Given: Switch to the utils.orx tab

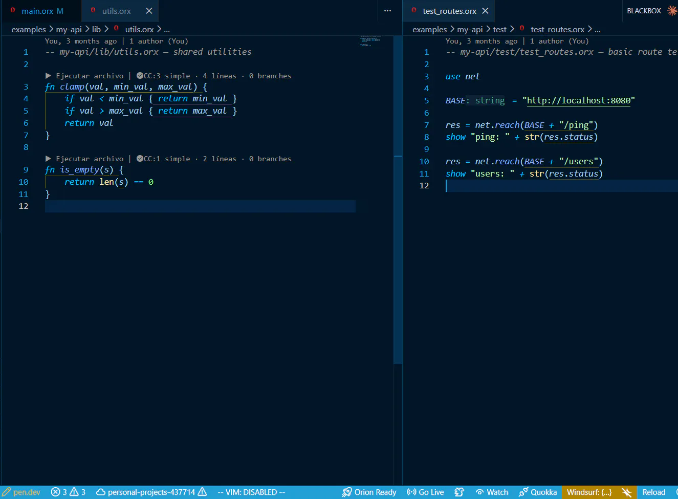Looking at the screenshot, I should click(116, 11).
